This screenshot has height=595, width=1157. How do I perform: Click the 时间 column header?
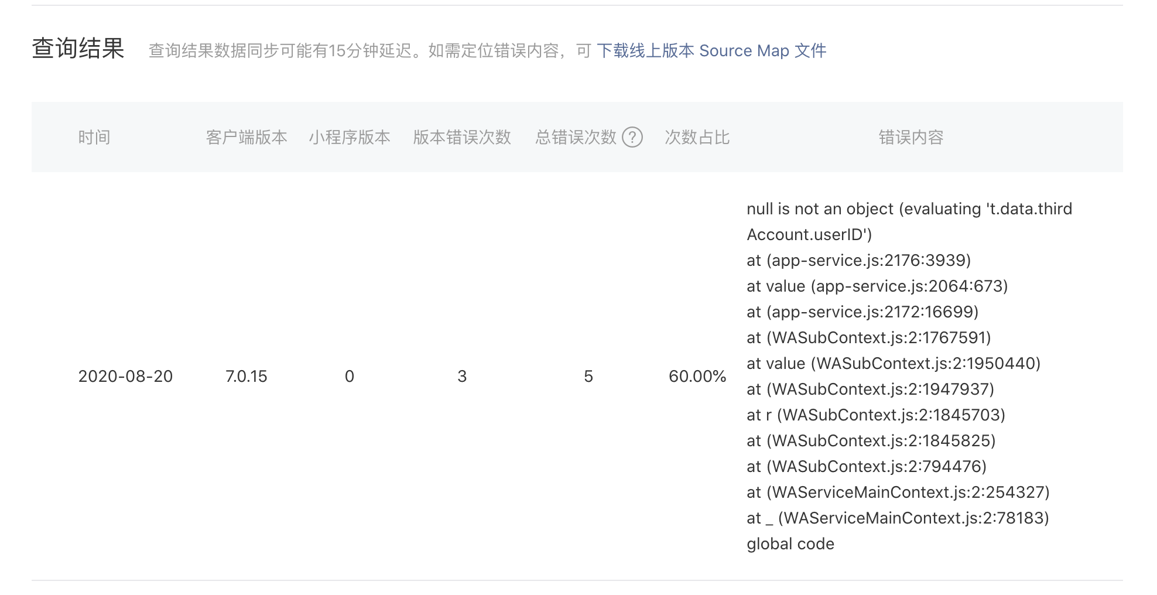click(94, 138)
